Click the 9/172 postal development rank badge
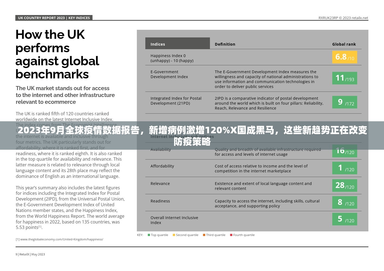Image resolution: width=384 pixels, height=271 pixels. pos(344,102)
